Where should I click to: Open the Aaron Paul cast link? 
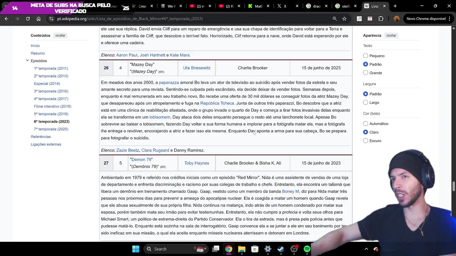[x=126, y=55]
